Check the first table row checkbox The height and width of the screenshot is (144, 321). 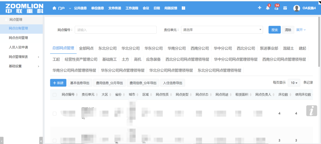point(54,113)
